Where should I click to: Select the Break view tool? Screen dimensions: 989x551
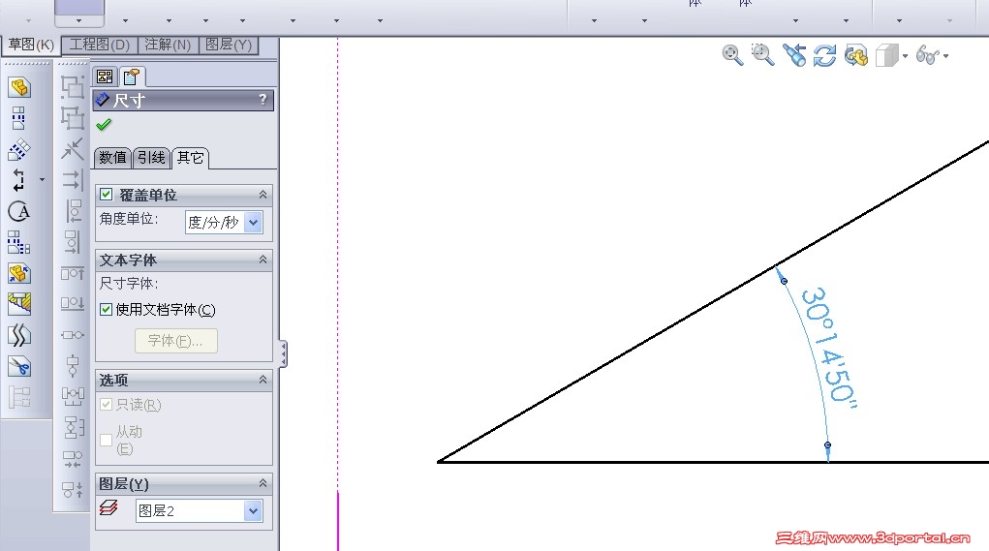pyautogui.click(x=19, y=335)
